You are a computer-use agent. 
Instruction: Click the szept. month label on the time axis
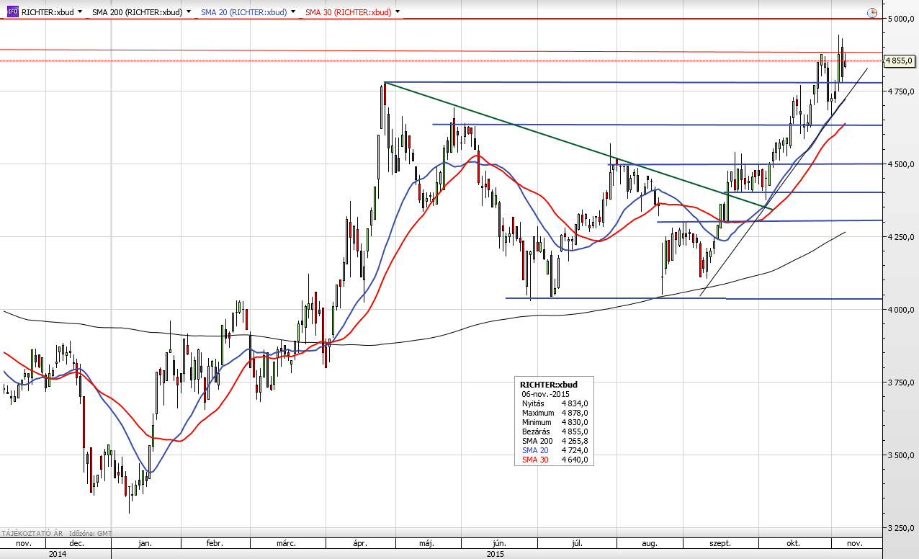(721, 544)
